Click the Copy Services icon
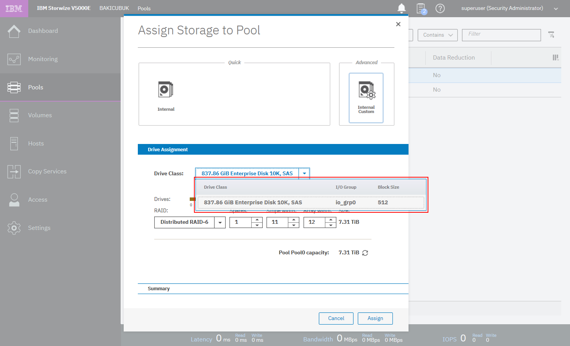This screenshot has width=570, height=346. pos(14,171)
